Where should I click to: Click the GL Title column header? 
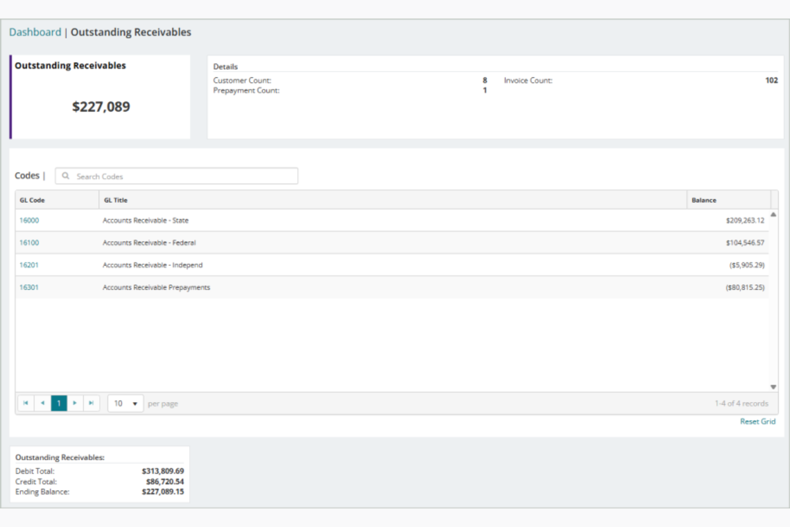[115, 200]
